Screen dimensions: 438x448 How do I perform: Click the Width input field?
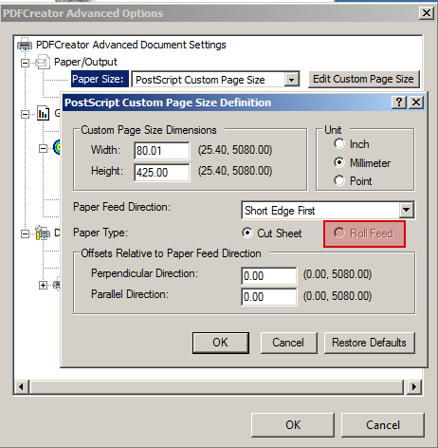click(162, 151)
